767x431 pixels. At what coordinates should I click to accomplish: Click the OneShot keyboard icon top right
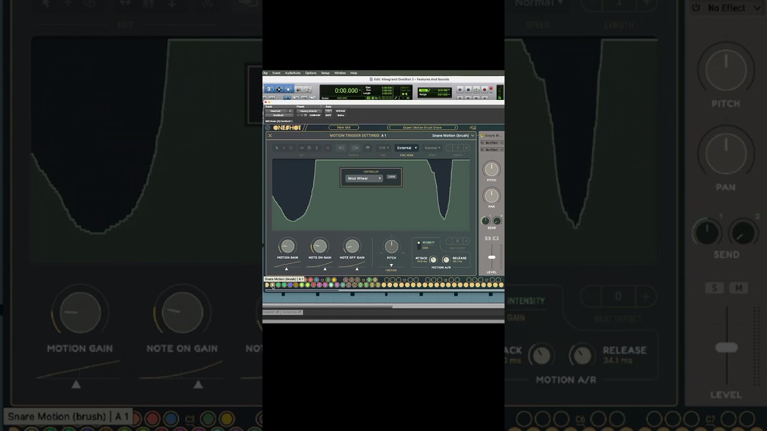pyautogui.click(x=473, y=128)
